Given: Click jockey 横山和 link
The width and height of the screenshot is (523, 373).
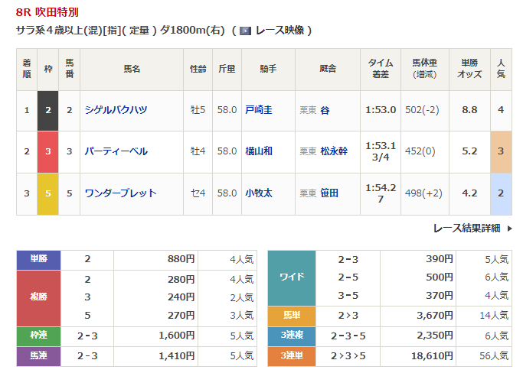Looking at the screenshot, I should pos(260,151).
